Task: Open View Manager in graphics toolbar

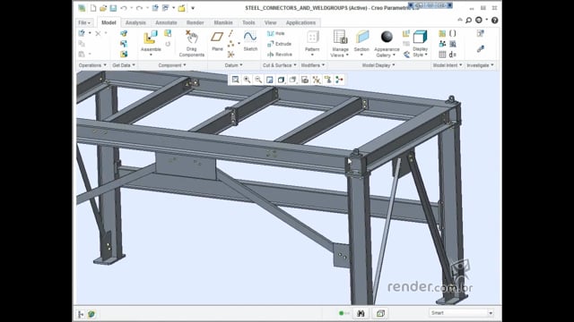Action: [305, 80]
